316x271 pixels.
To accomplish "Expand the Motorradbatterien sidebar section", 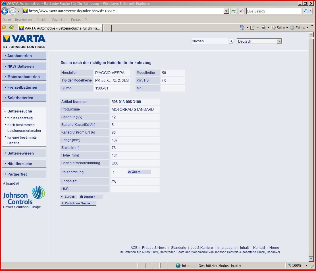I will click(x=24, y=77).
